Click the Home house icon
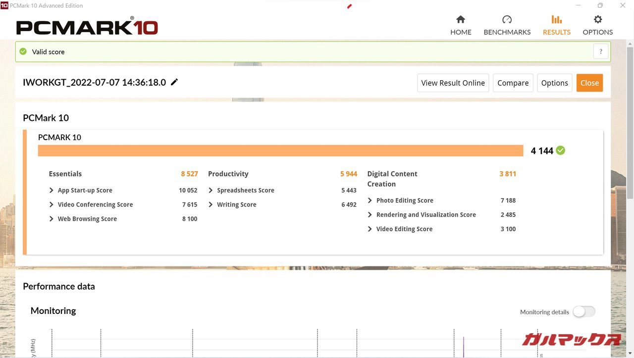The image size is (634, 358). (461, 20)
